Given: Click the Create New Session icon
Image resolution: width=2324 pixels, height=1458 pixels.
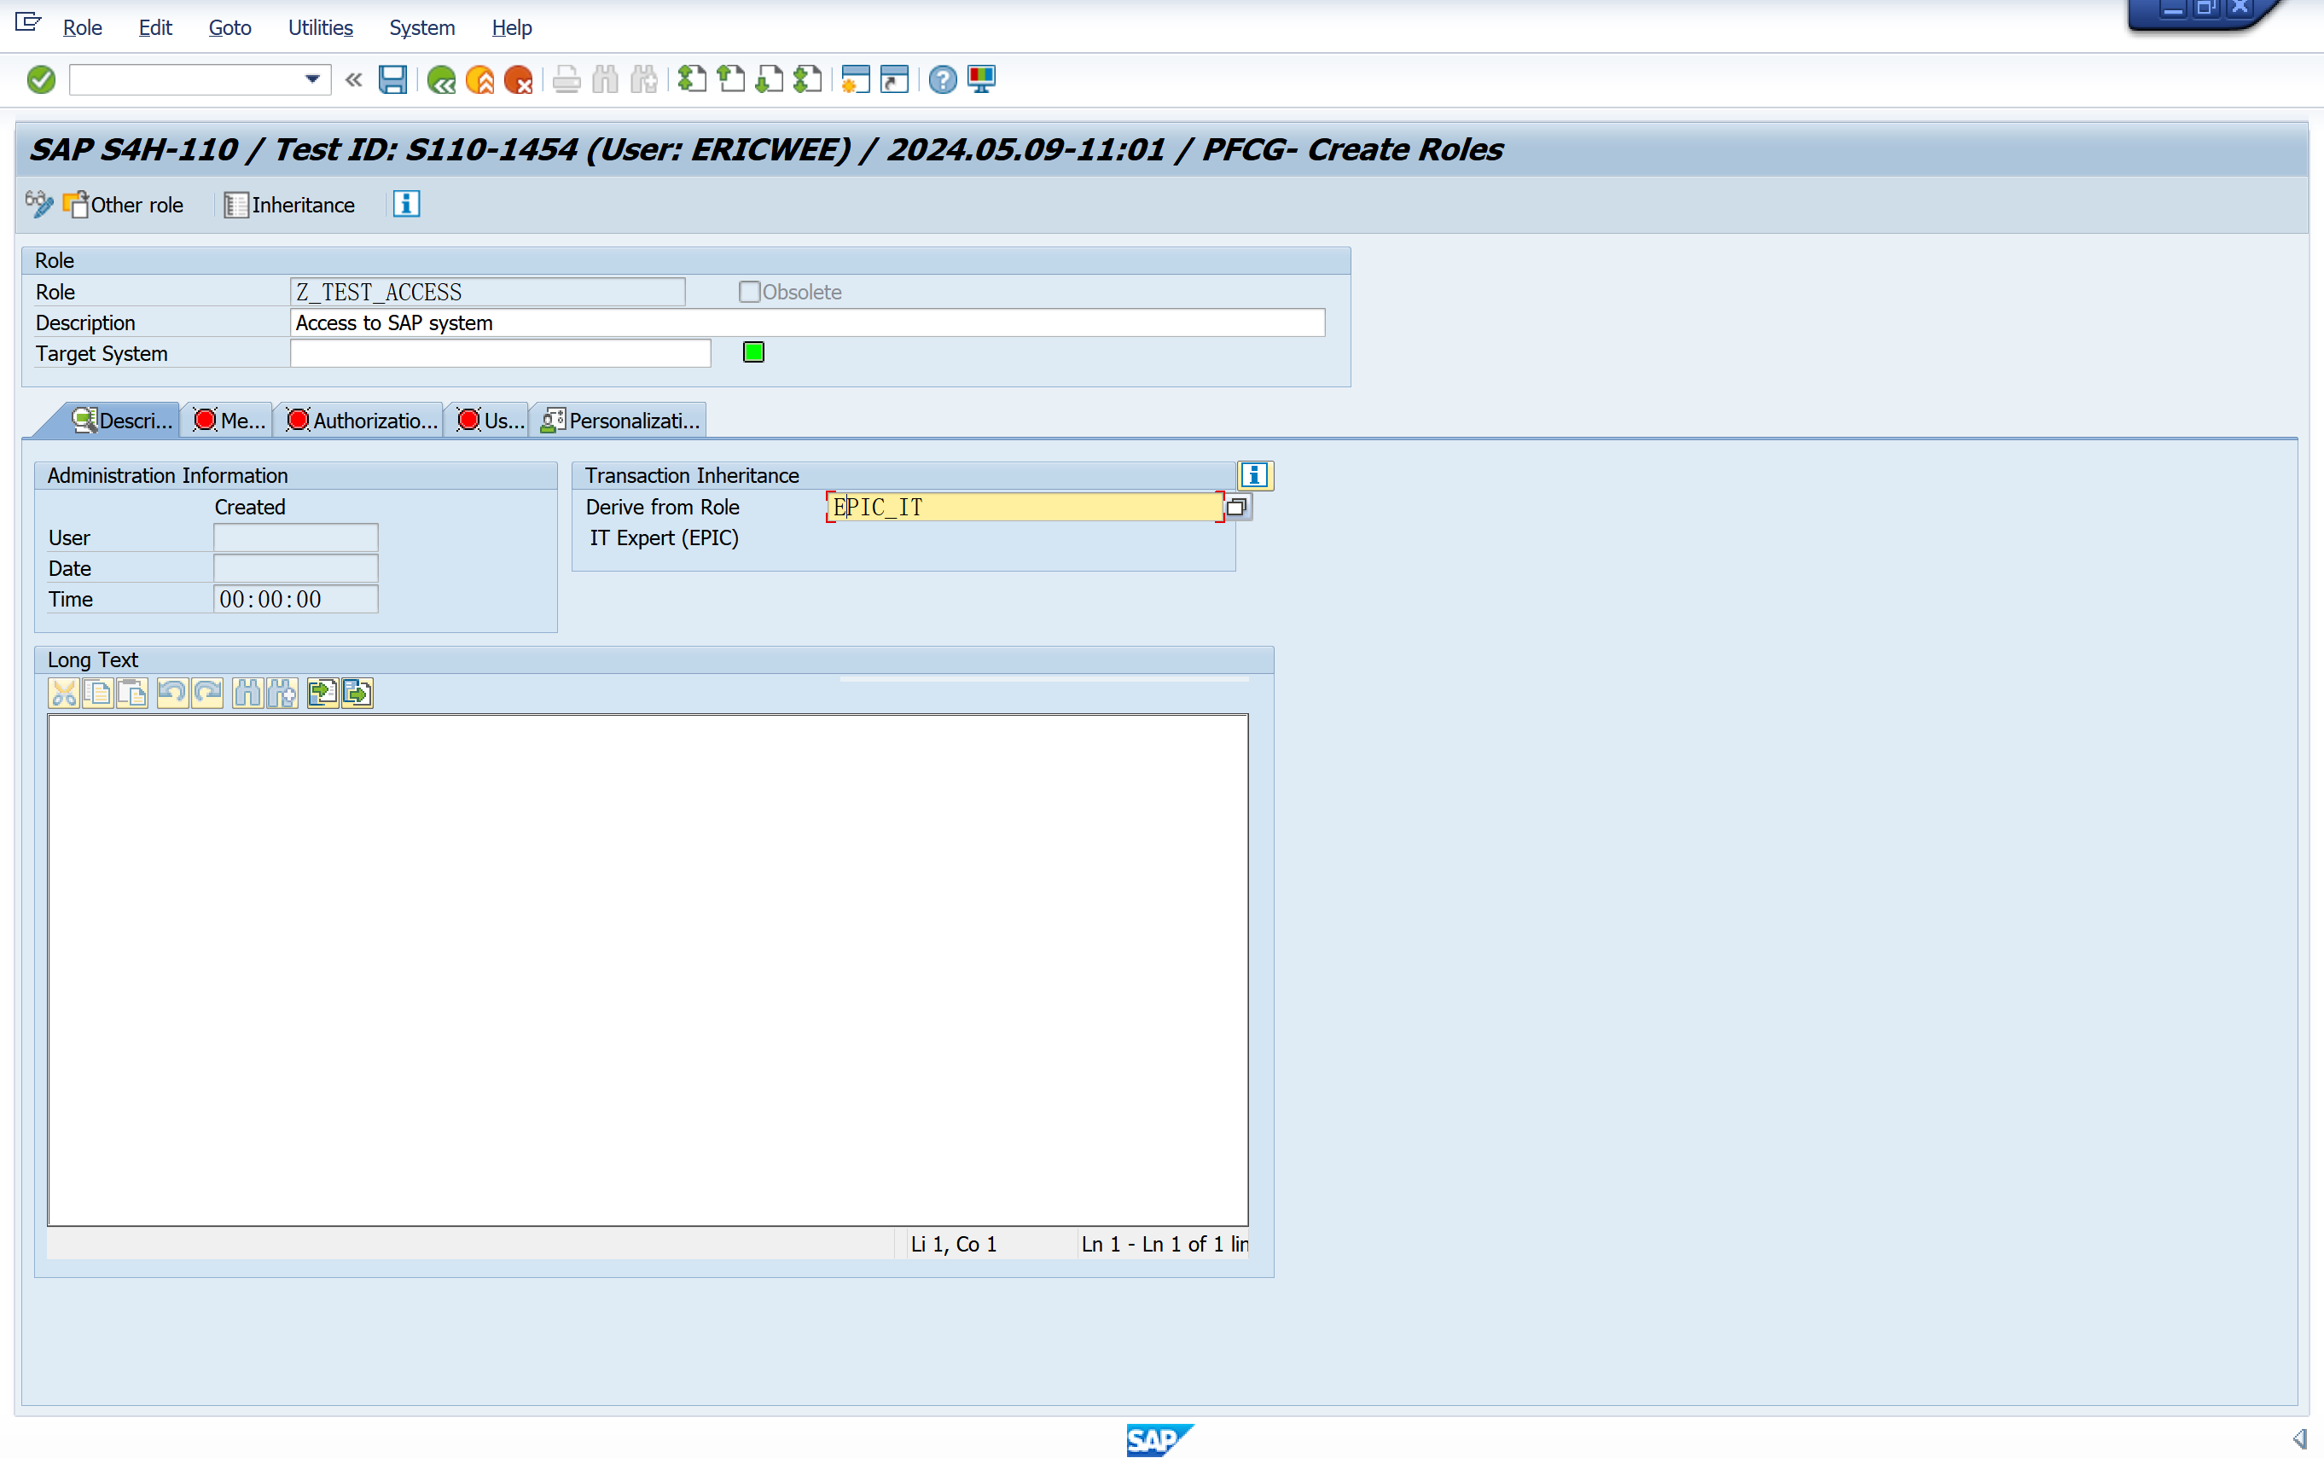Looking at the screenshot, I should click(856, 79).
